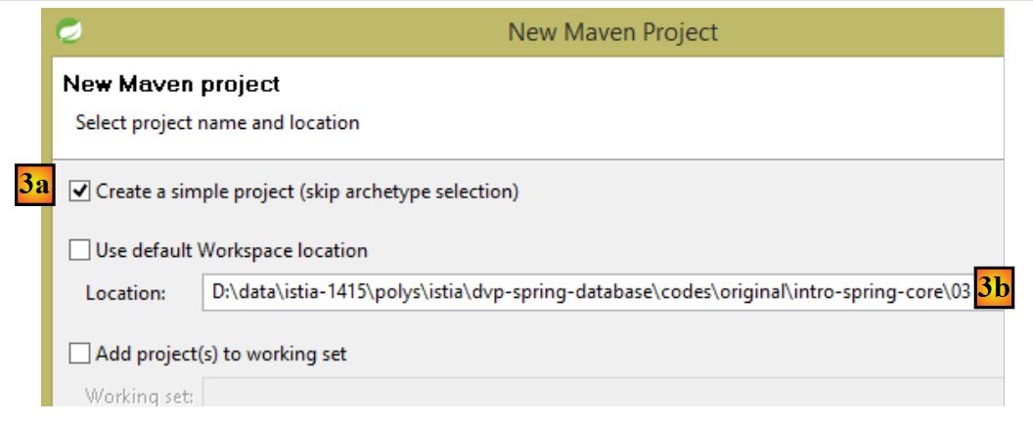Click the Use default Workspace location label text

pos(231,251)
